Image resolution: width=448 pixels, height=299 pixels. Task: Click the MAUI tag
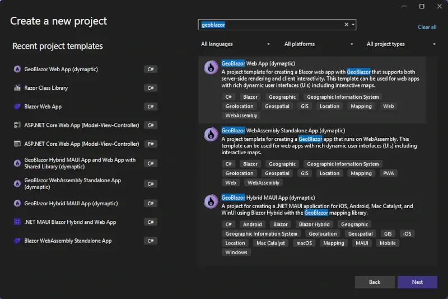[x=362, y=243]
